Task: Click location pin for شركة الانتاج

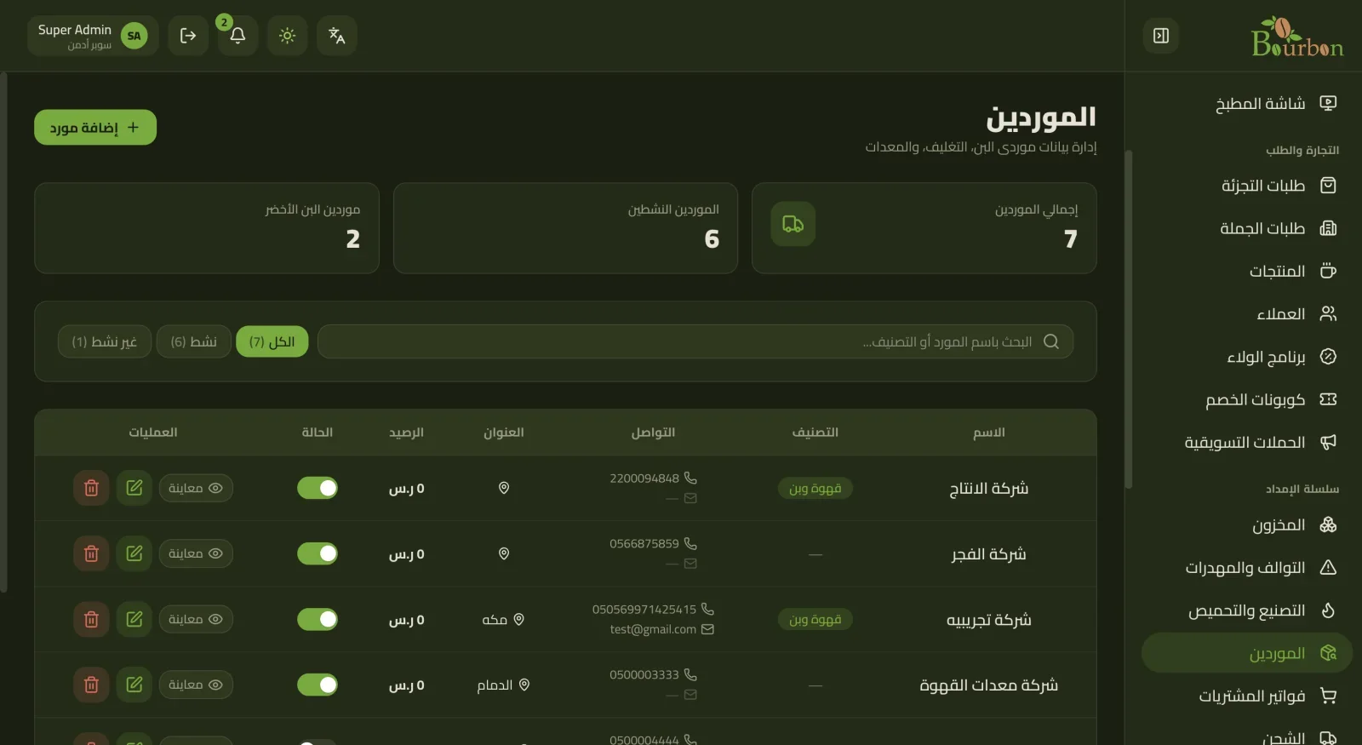Action: coord(504,488)
